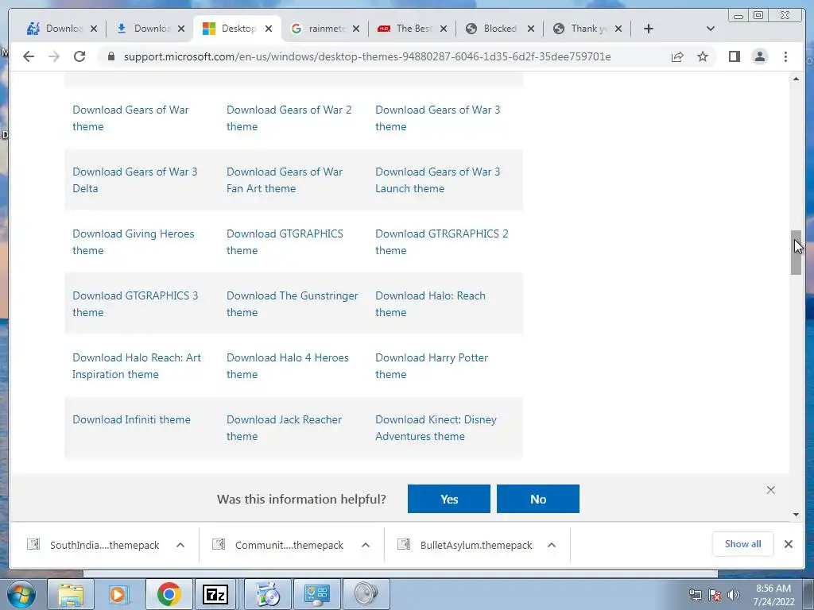
Task: Click the page vertical scrollbar thumb
Action: (796, 253)
